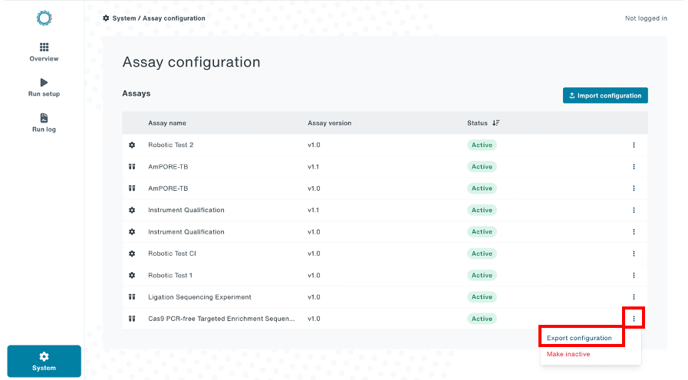Click the Status column header label
Image resolution: width=688 pixels, height=380 pixels.
point(477,123)
